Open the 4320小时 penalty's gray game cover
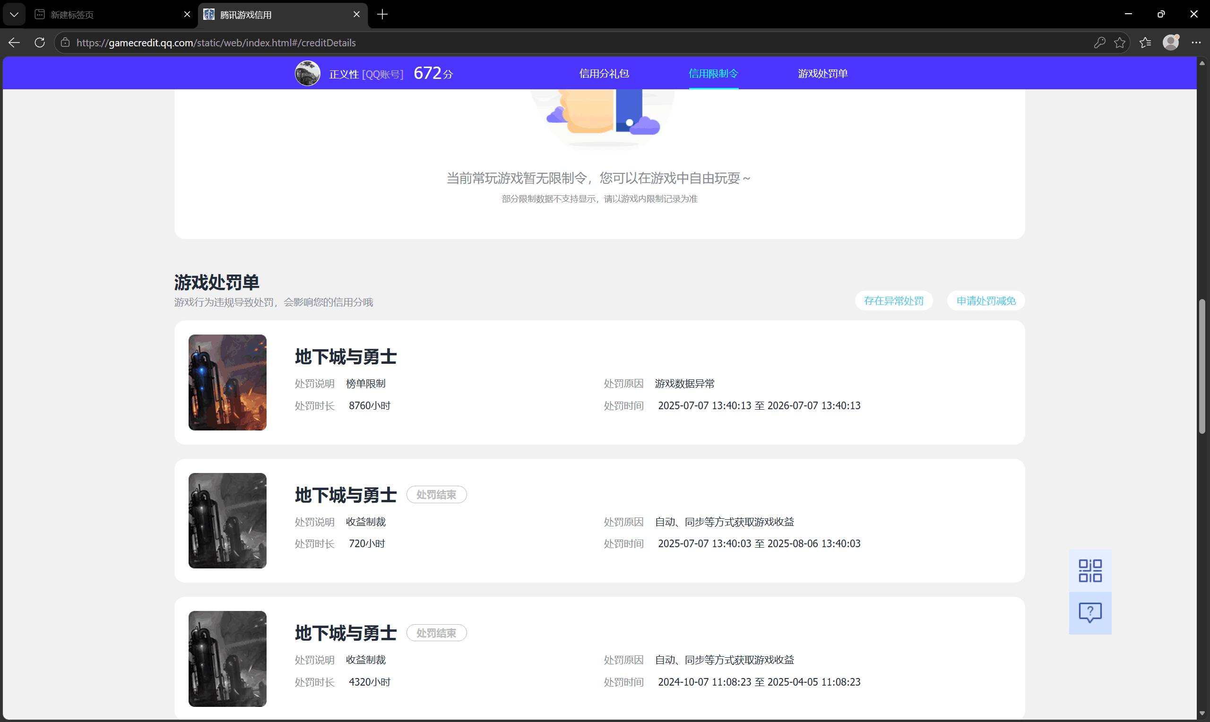Viewport: 1210px width, 722px height. click(x=227, y=659)
